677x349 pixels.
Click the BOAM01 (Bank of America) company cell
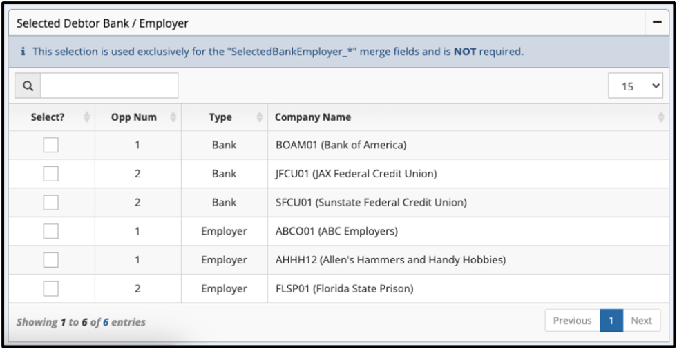point(341,145)
